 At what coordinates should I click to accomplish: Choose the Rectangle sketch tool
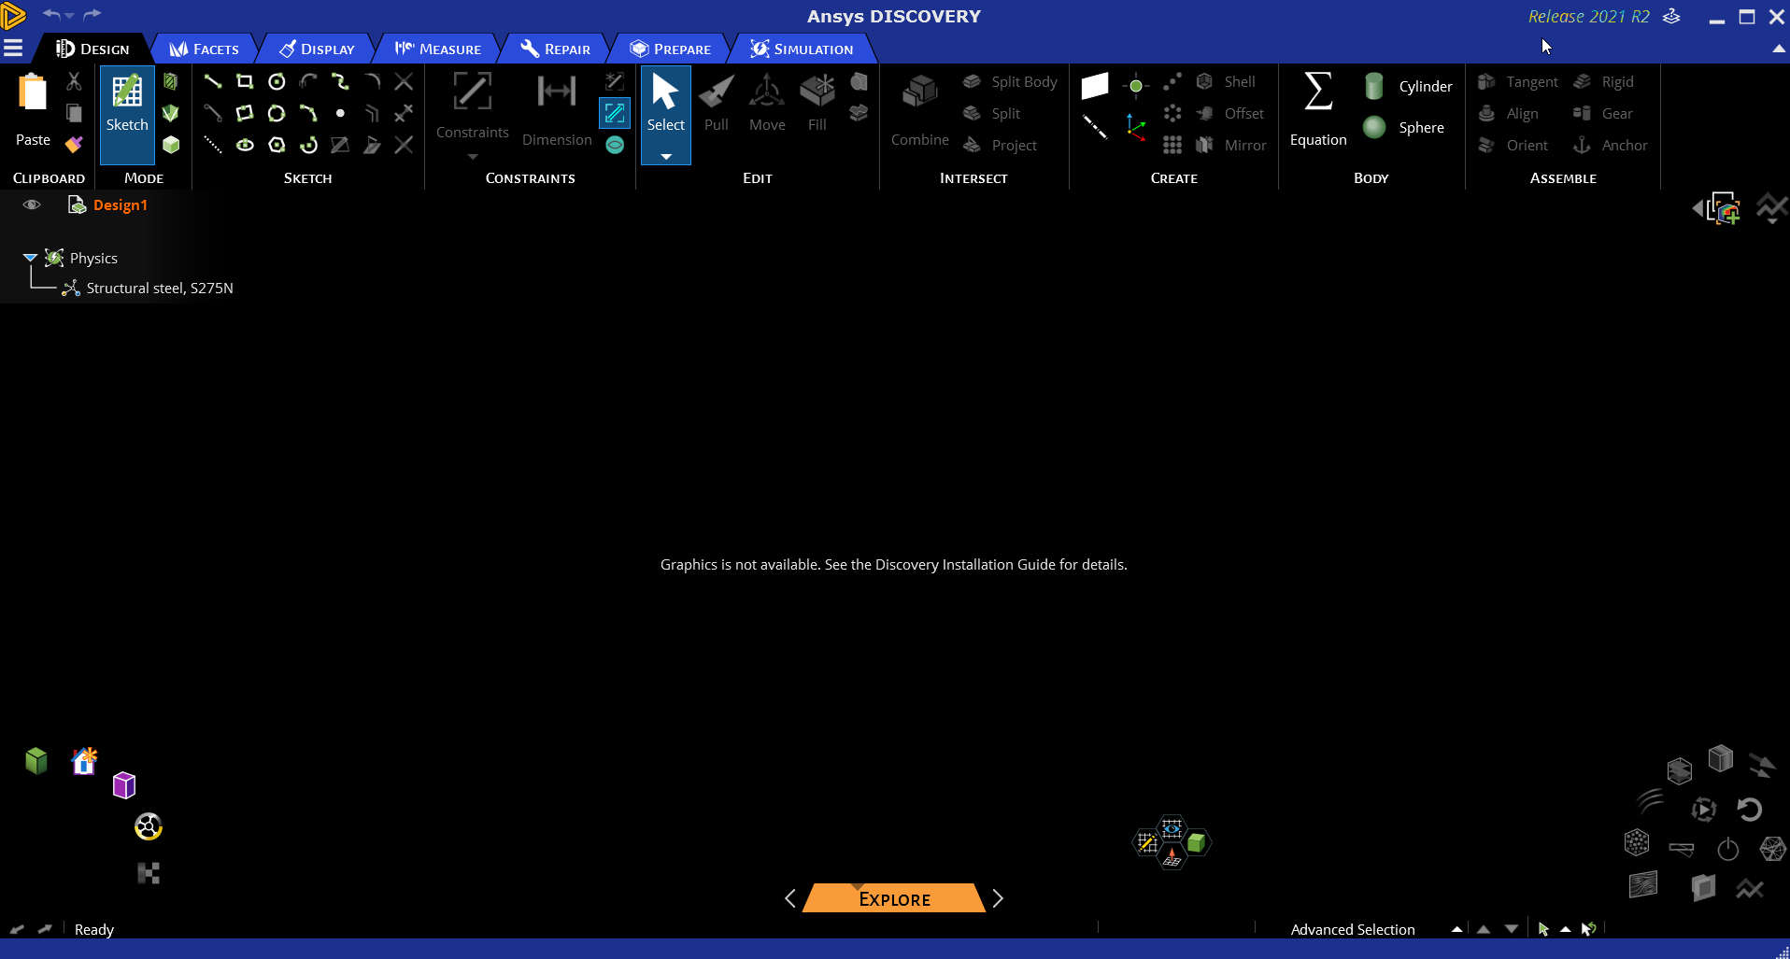coord(245,81)
